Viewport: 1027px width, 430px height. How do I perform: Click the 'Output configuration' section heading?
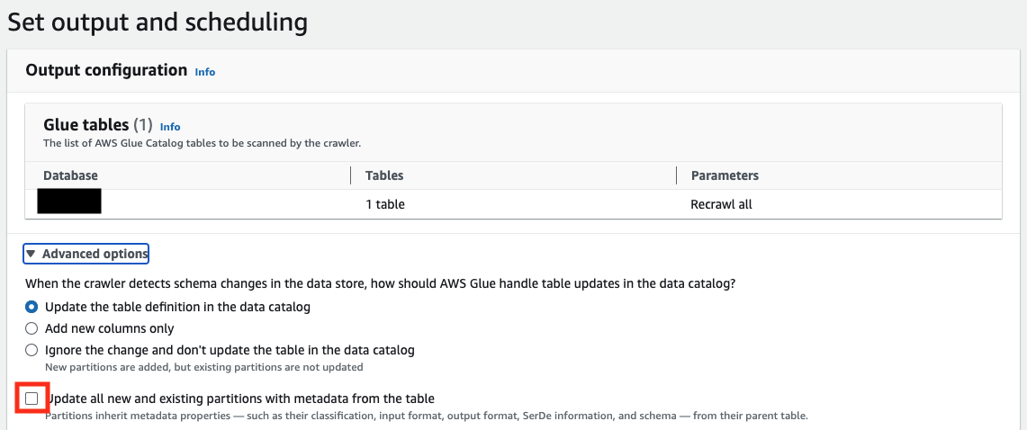coord(106,70)
